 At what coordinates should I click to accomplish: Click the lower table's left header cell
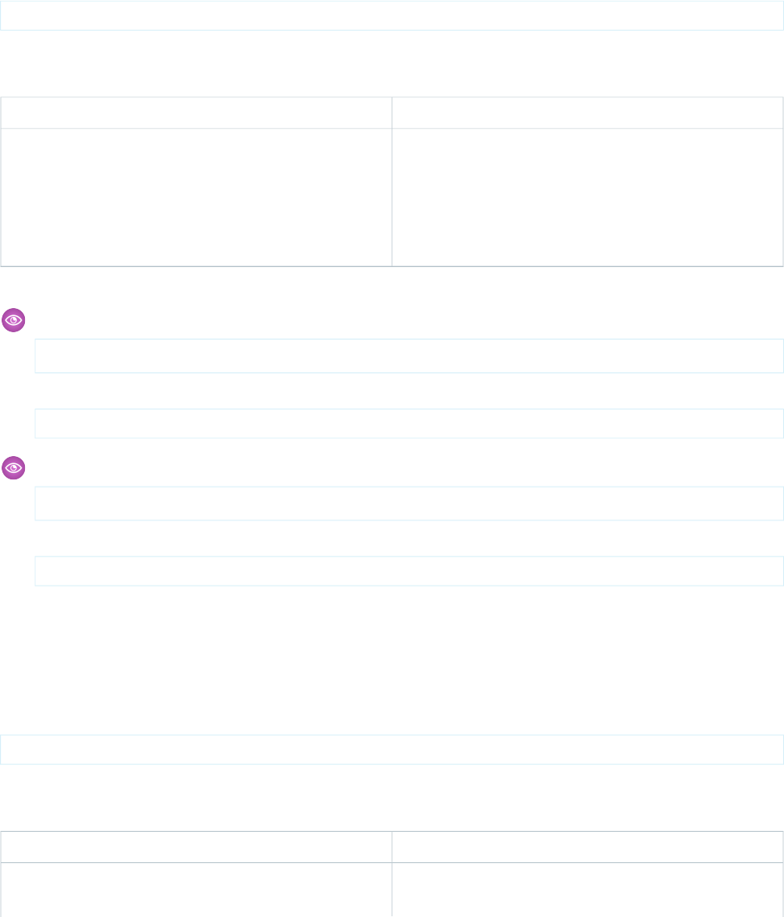[x=196, y=847]
